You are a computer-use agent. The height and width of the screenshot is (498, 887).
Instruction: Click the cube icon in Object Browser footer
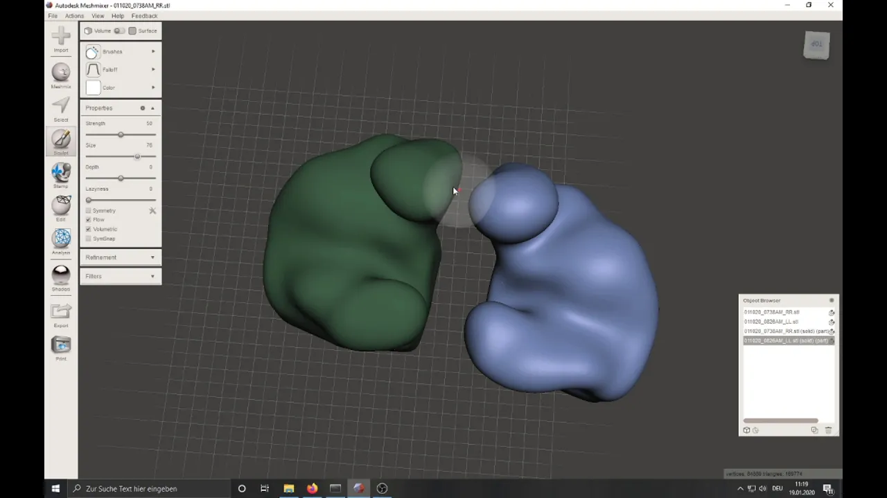click(746, 430)
